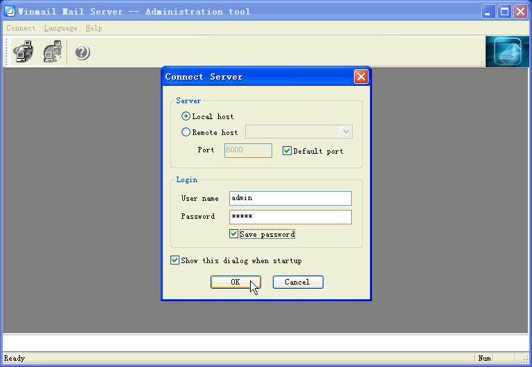Open the Connect menu
This screenshot has width=532, height=367.
(x=21, y=28)
